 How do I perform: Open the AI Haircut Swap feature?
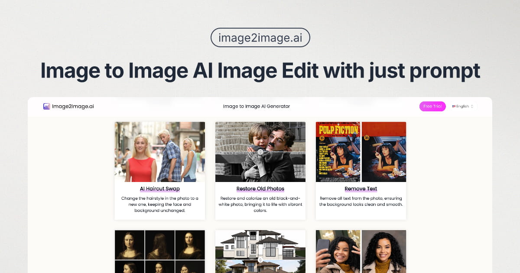click(159, 188)
